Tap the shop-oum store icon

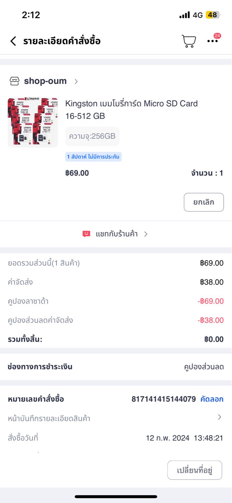(15, 81)
